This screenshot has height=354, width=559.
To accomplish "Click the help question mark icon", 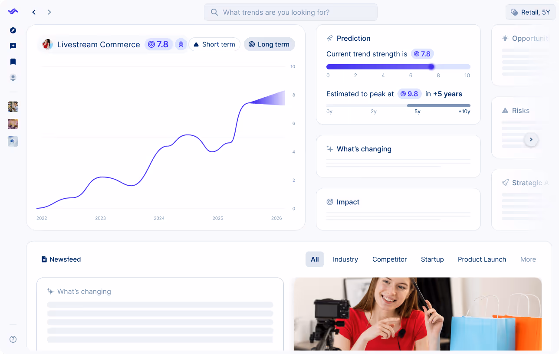I will pyautogui.click(x=13, y=339).
